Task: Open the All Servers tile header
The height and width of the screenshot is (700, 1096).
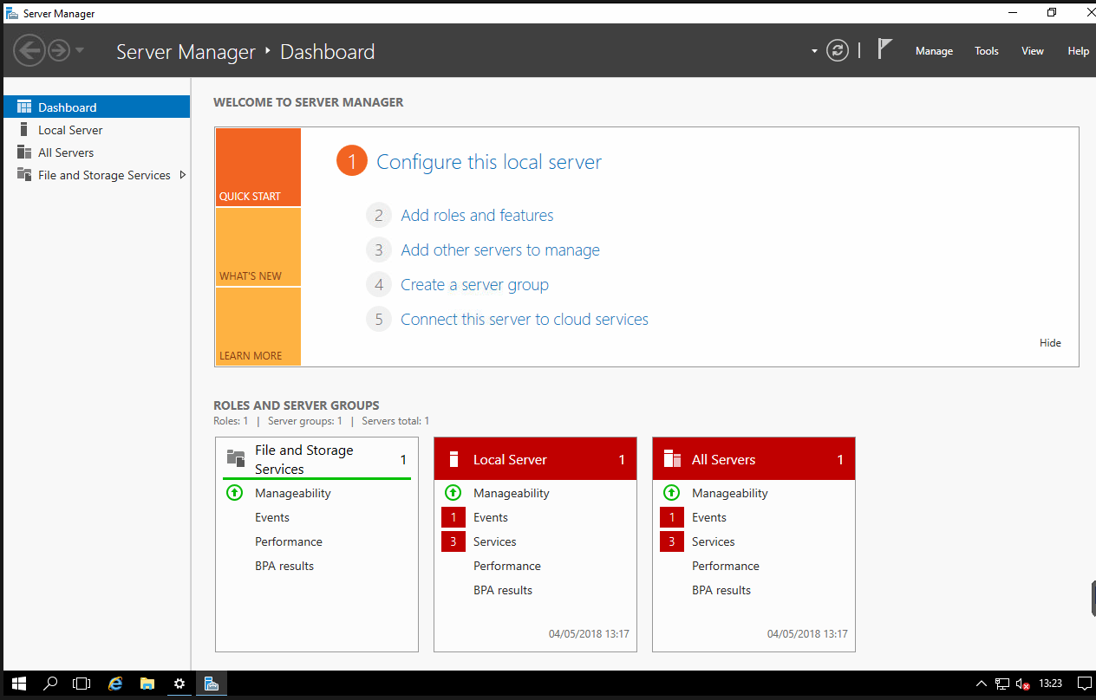Action: pyautogui.click(x=753, y=459)
